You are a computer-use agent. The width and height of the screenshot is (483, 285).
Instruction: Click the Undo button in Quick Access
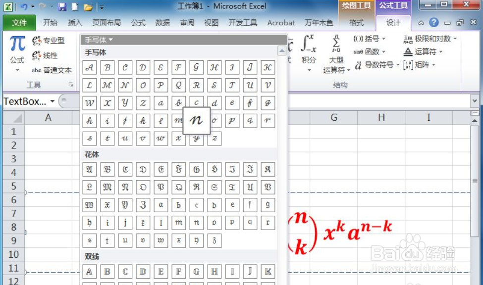pos(24,6)
